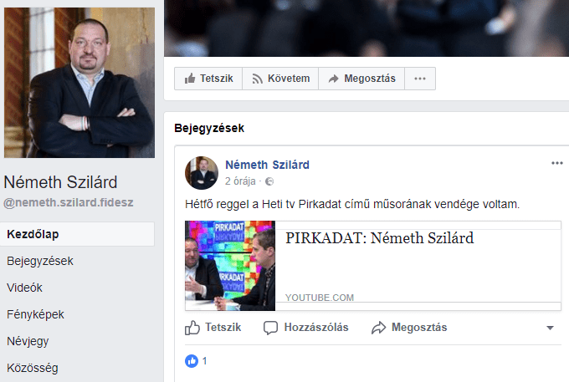Click the Németh Szilárd author name link
Viewport: 569px width, 382px height.
[268, 165]
